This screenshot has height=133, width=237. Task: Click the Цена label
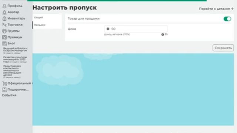click(x=72, y=29)
